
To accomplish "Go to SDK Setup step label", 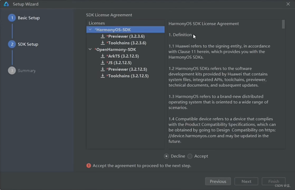I will pos(28,44).
